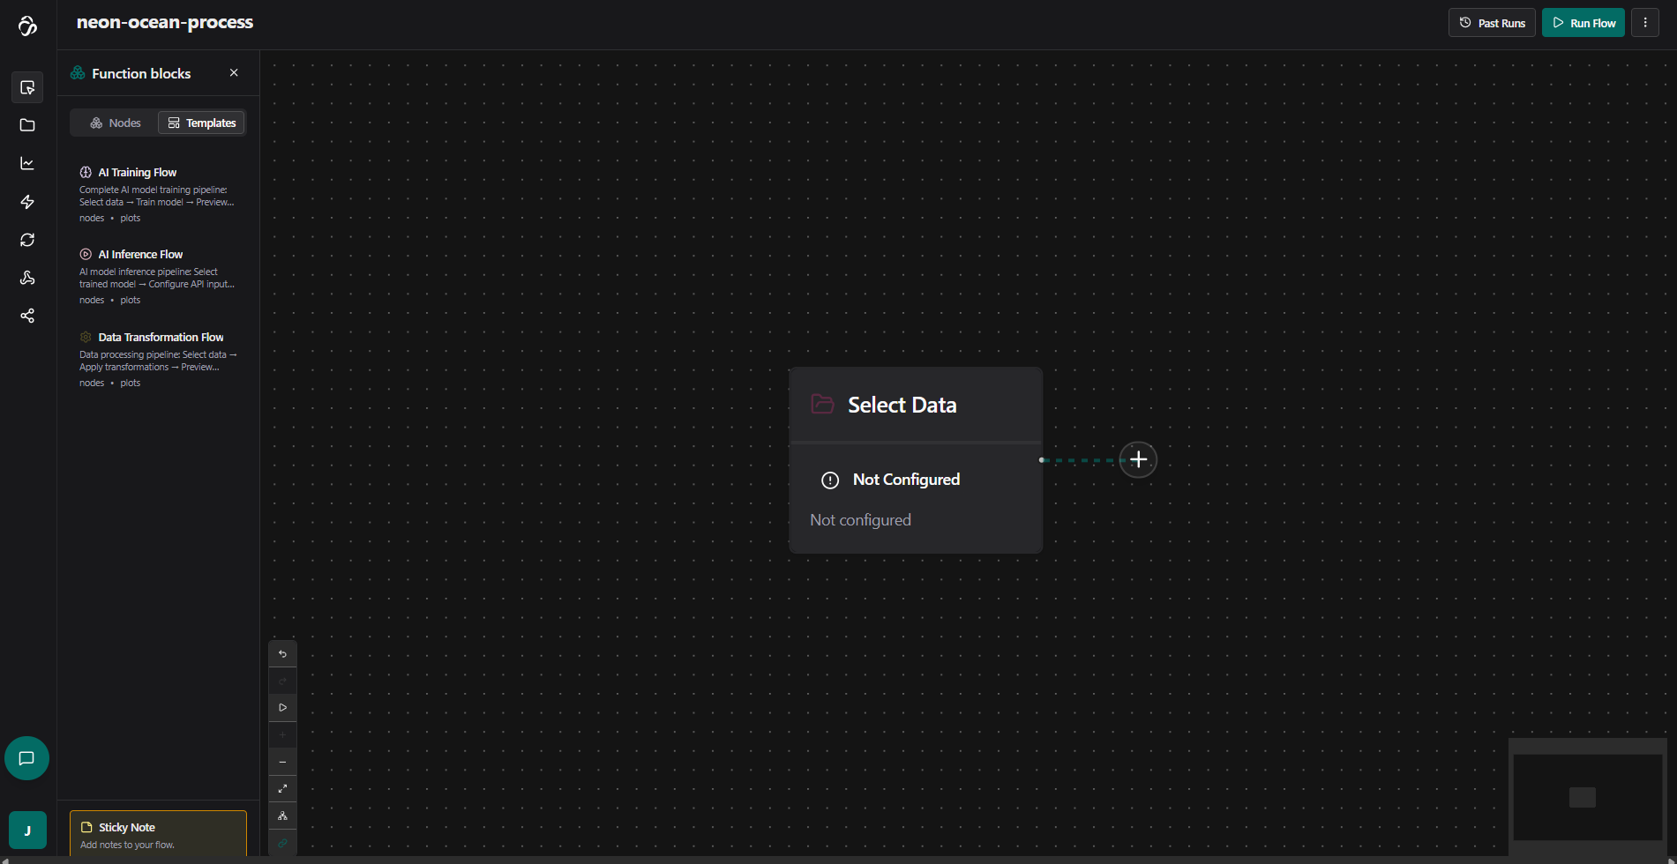Viewport: 1677px width, 864px height.
Task: Click the auto-layout hierarchy icon
Action: (282, 816)
